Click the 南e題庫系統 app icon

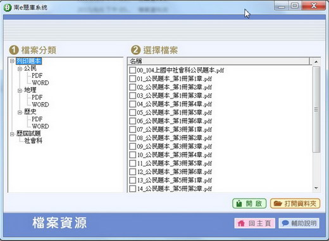pos(8,8)
